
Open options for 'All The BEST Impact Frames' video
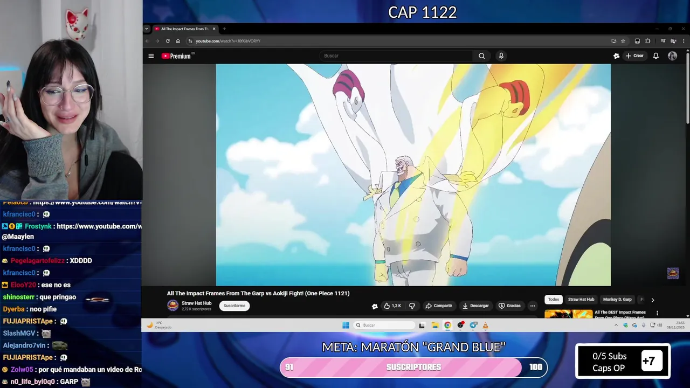657,313
